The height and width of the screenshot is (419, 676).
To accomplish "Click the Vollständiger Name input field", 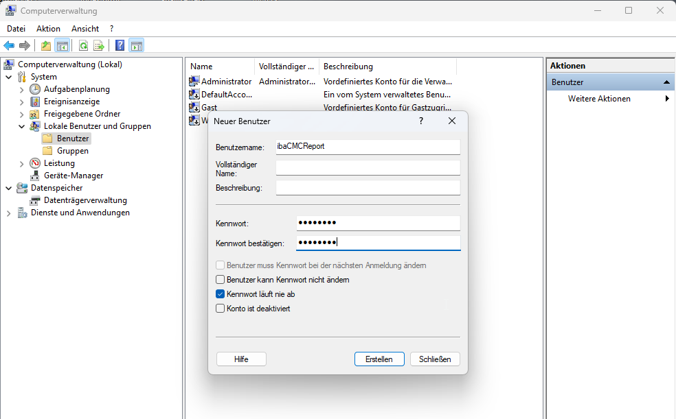I will coord(368,168).
